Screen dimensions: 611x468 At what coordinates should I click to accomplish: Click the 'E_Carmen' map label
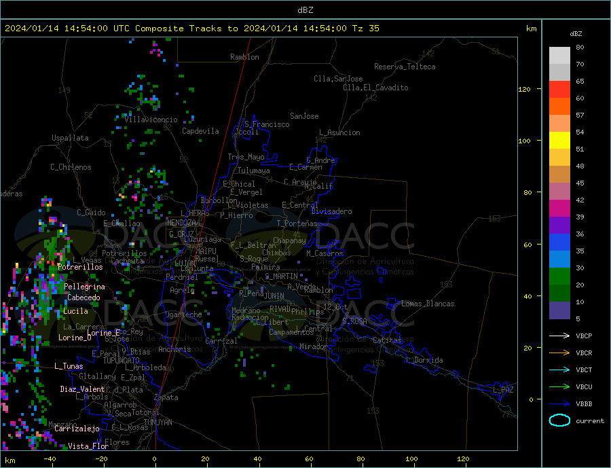pyautogui.click(x=306, y=167)
